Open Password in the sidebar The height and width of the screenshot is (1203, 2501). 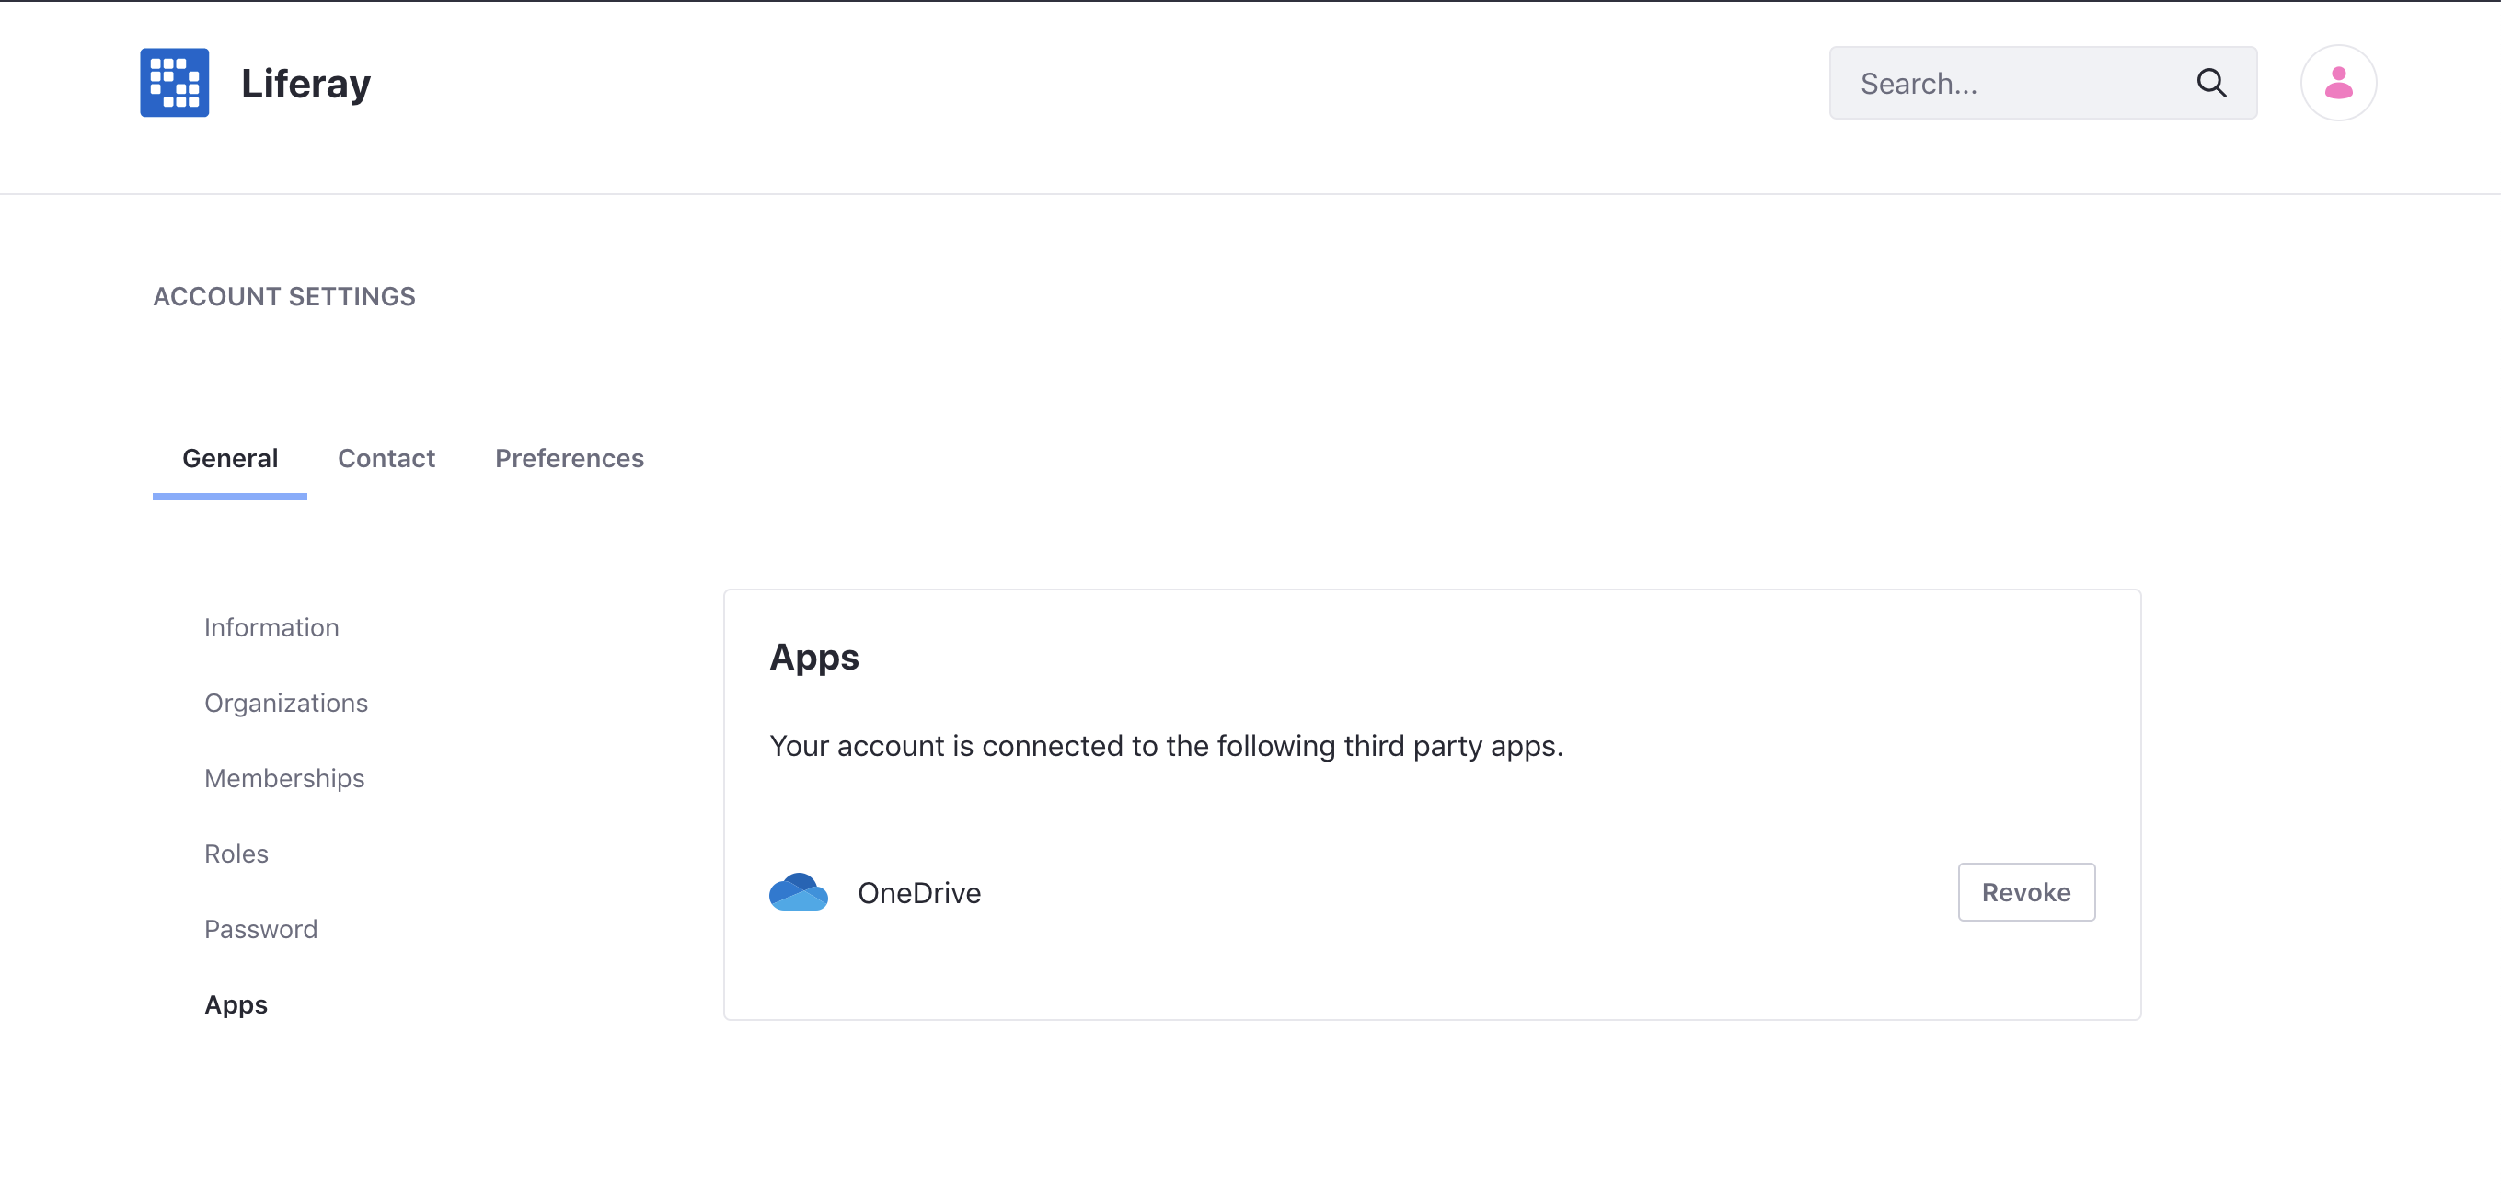pos(261,930)
